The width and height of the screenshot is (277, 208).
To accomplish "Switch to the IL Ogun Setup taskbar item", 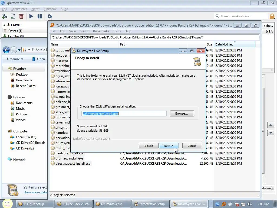I will coord(35,204).
